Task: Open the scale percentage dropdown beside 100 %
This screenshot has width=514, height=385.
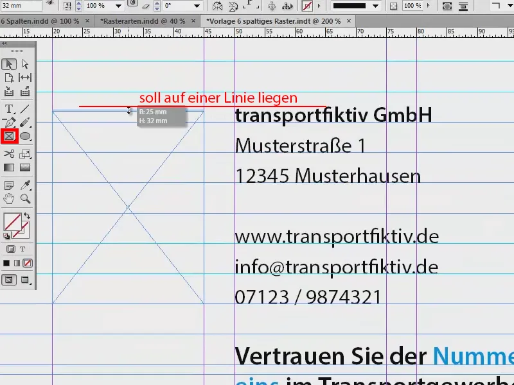Action: (118, 6)
